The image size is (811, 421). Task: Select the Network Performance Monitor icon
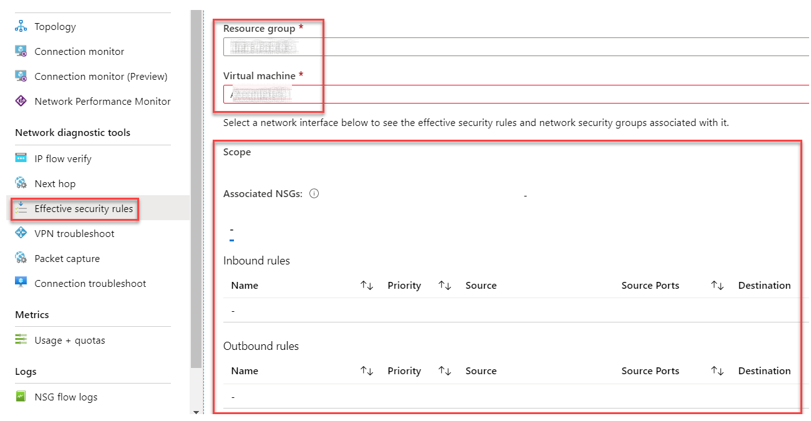(21, 101)
